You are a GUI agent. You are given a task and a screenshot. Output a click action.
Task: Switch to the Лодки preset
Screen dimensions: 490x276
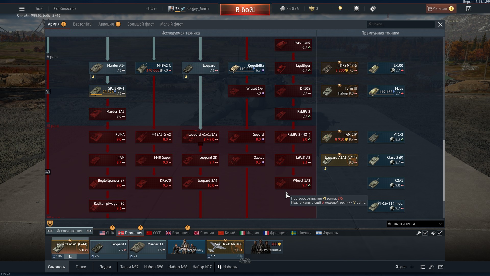click(105, 267)
